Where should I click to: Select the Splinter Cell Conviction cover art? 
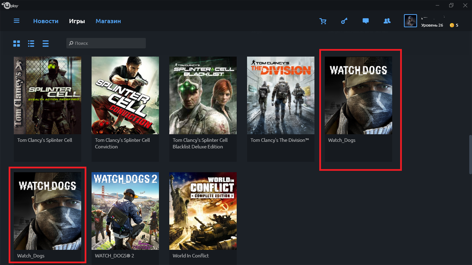(x=125, y=95)
